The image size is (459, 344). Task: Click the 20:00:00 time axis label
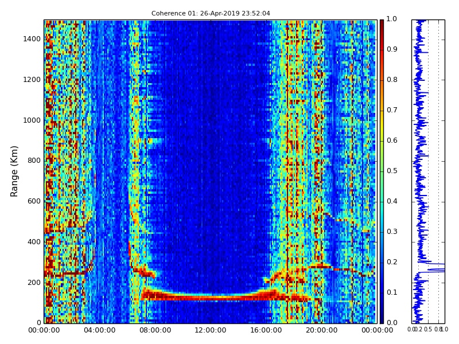[322, 330]
